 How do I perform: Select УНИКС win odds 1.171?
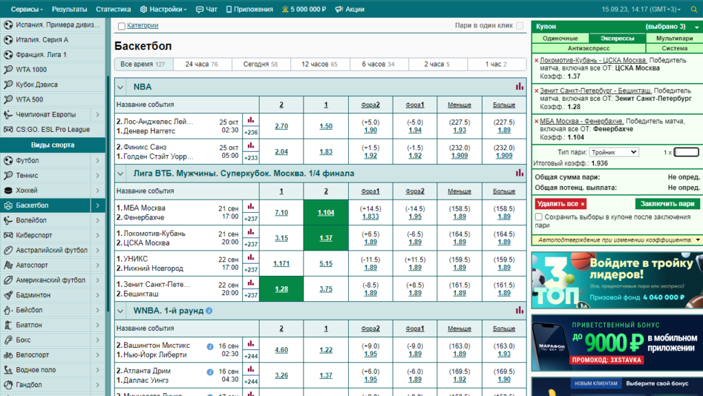point(281,264)
